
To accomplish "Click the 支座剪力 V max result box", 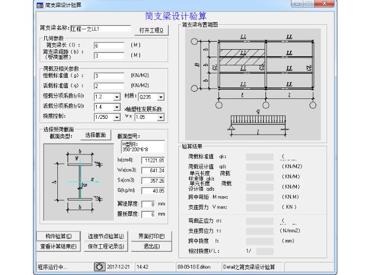I will click(260, 207).
